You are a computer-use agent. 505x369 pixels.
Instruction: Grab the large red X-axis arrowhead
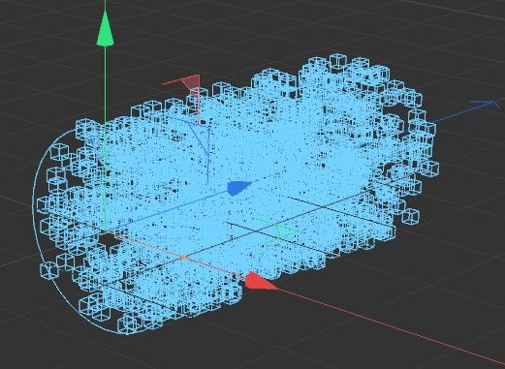pos(259,282)
